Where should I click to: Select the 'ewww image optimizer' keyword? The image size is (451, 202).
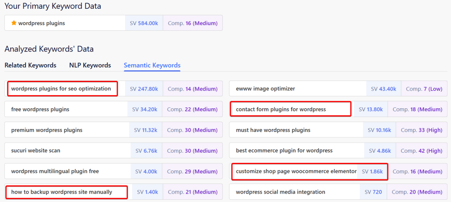click(266, 88)
